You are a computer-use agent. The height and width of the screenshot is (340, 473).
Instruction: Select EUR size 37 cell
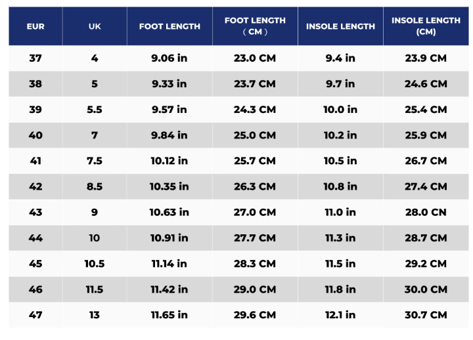35,58
